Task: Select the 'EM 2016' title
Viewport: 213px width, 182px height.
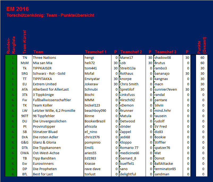Action: tap(18, 9)
